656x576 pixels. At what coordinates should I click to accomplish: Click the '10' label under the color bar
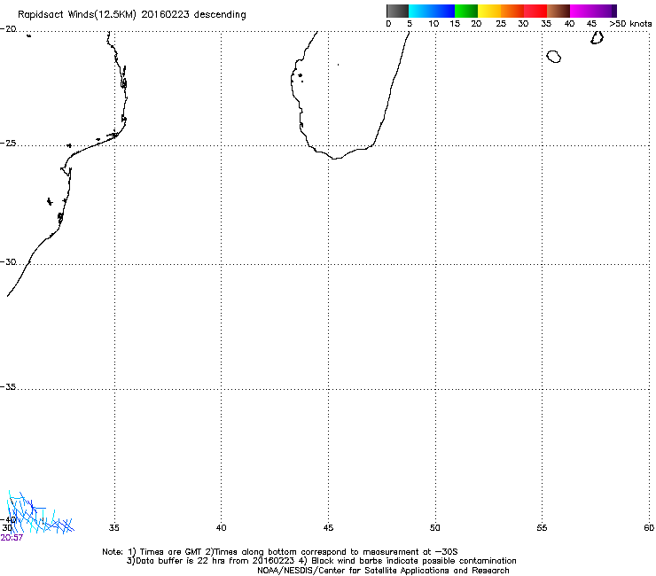433,24
